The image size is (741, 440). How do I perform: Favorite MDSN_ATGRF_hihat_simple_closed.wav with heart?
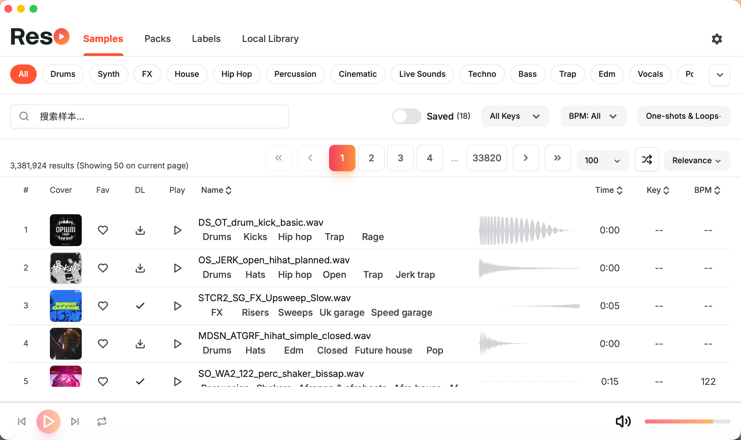click(x=103, y=344)
